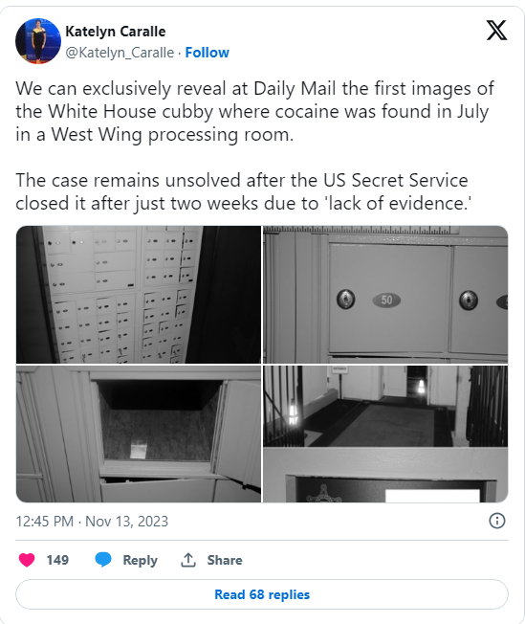Open the Read 68 replies button
Image resolution: width=525 pixels, height=624 pixels.
(262, 594)
